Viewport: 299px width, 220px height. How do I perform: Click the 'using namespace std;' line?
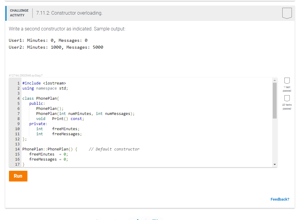point(45,88)
